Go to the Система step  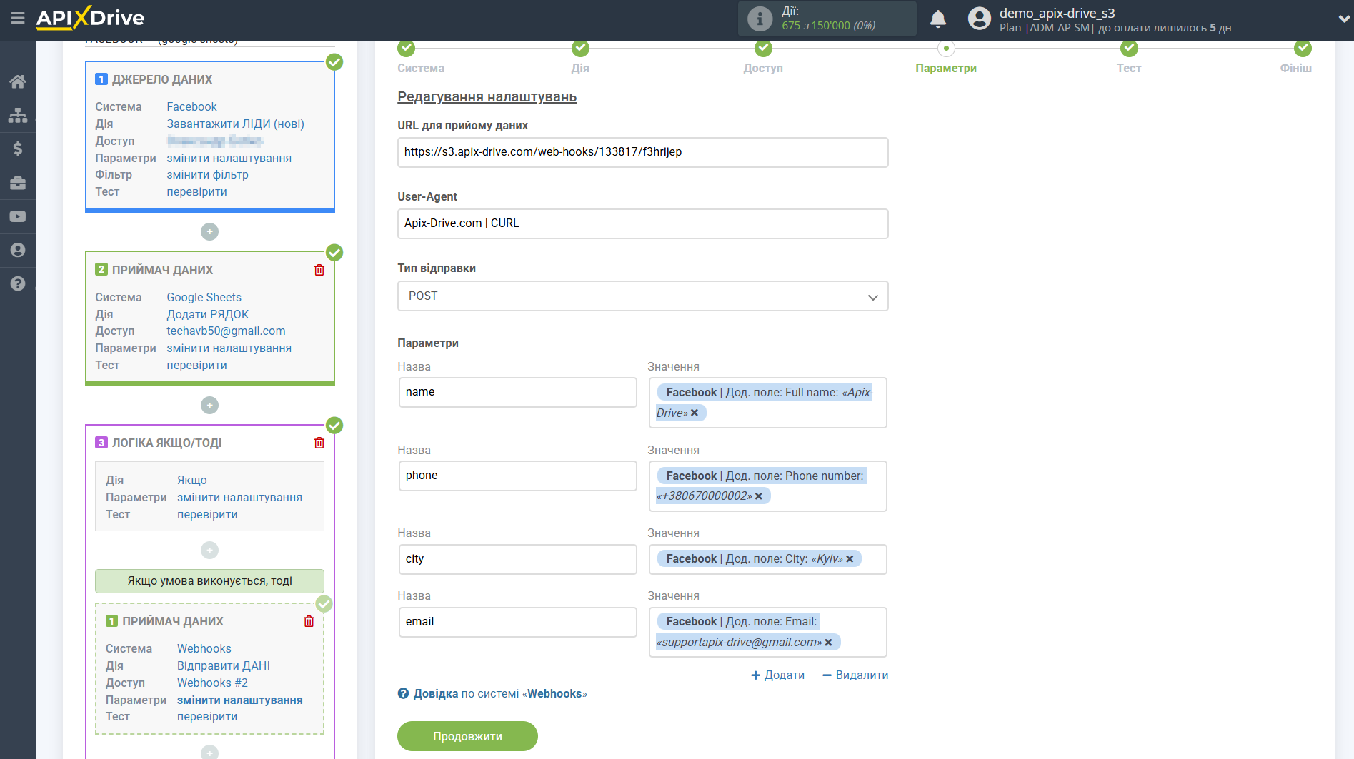[x=421, y=68]
